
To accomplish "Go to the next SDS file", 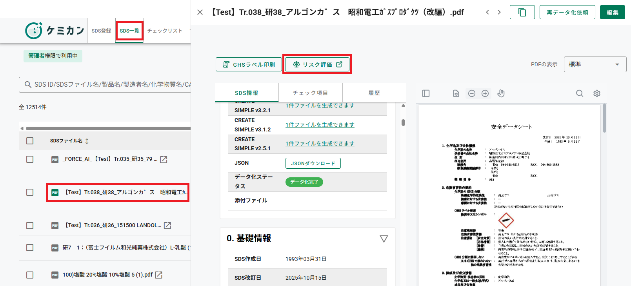I will coord(499,12).
